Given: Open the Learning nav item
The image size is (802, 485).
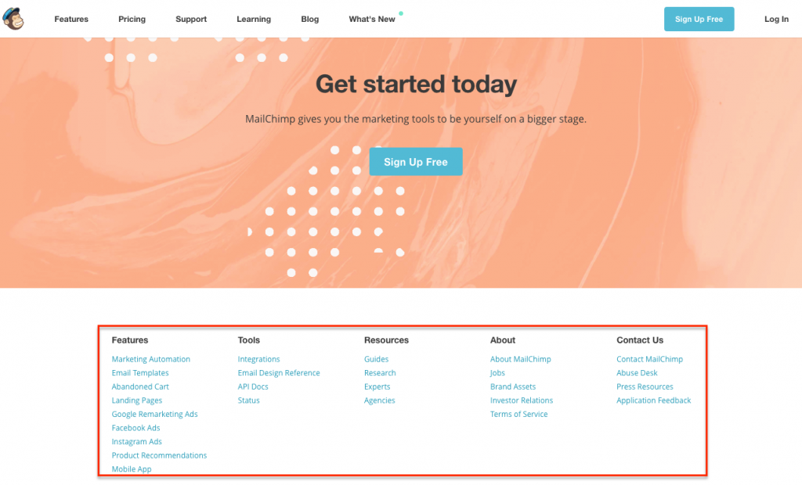Looking at the screenshot, I should point(254,19).
